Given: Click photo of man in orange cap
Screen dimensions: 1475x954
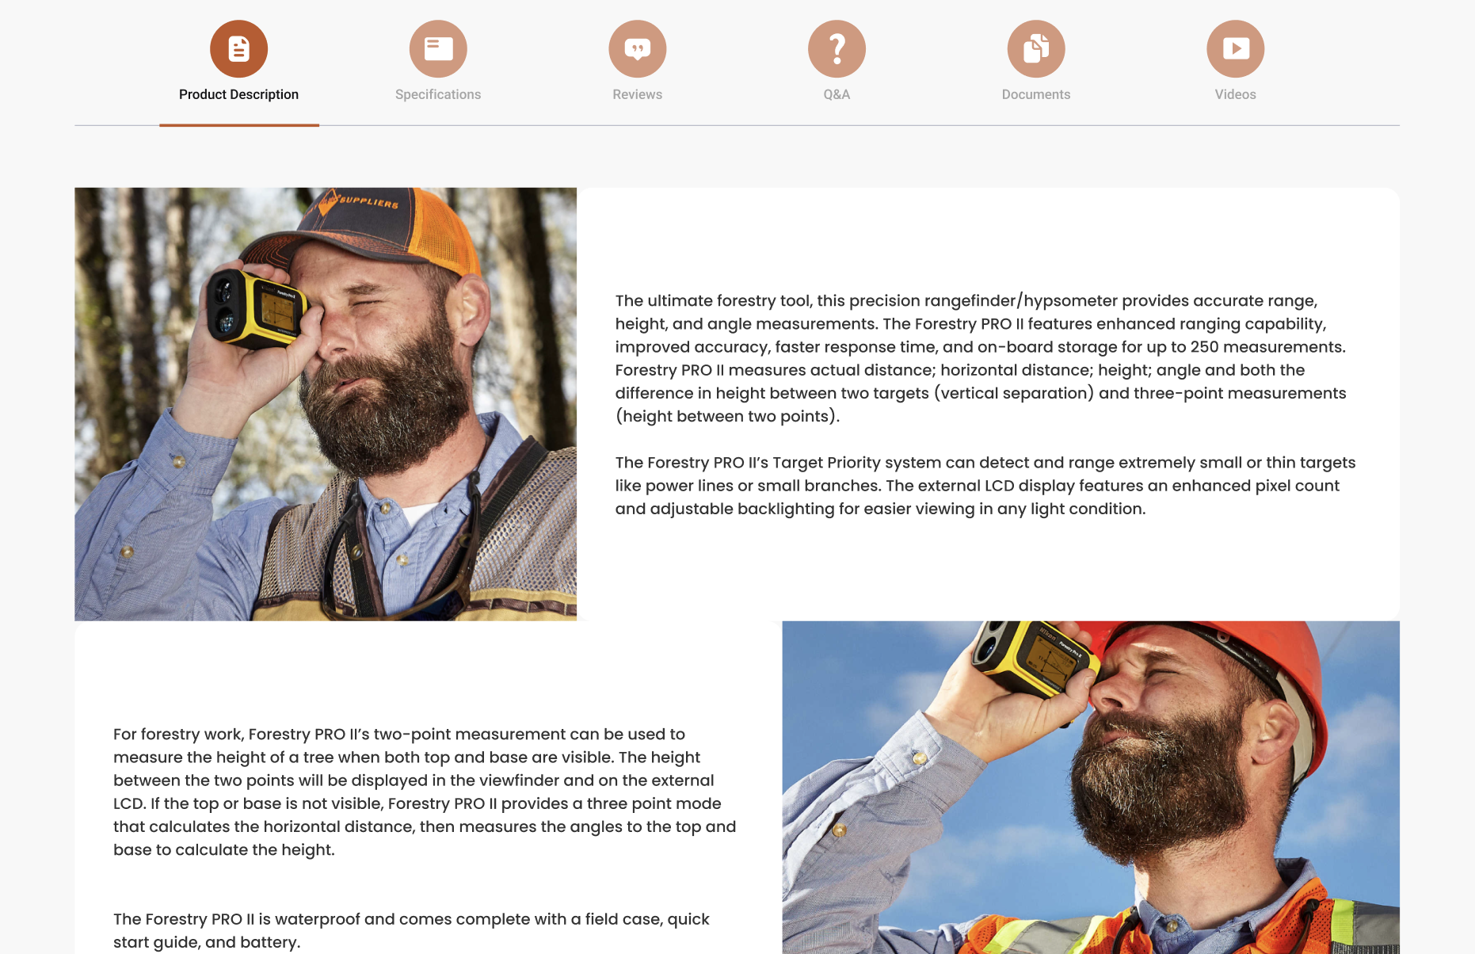Looking at the screenshot, I should (x=326, y=404).
